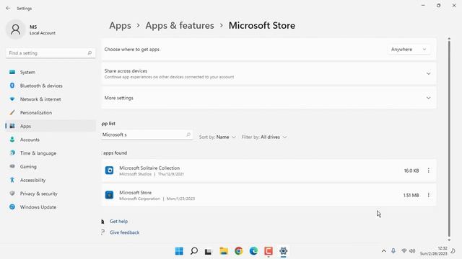Click the 1.51 MB size value
462x259 pixels.
click(x=411, y=195)
